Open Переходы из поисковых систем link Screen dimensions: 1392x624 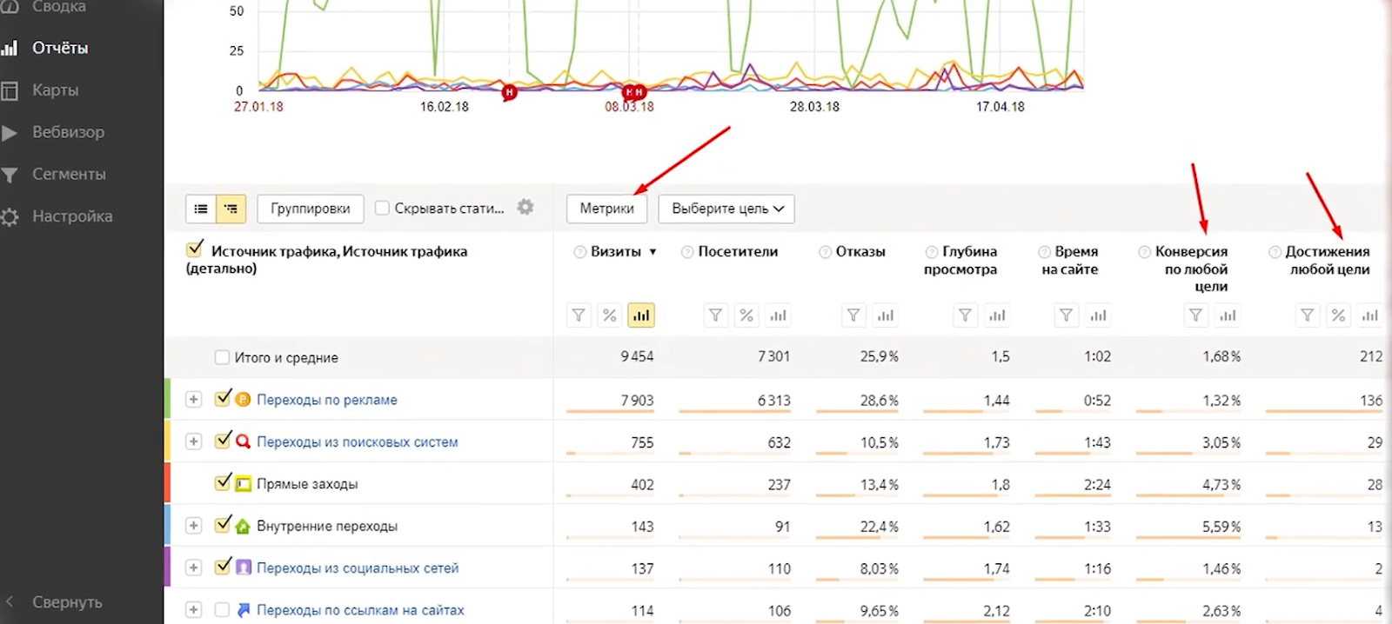[357, 441]
